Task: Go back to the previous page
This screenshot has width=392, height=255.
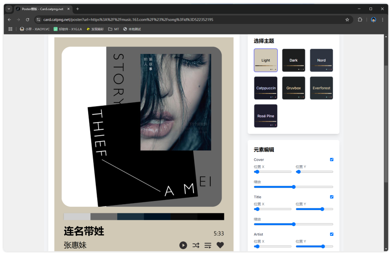Action: pyautogui.click(x=9, y=20)
